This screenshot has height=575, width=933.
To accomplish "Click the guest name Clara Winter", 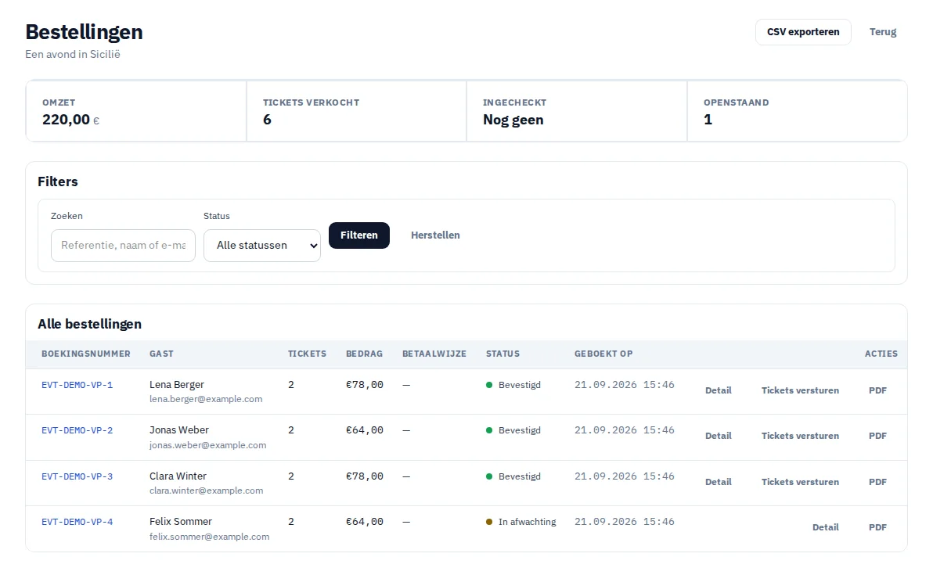I will pos(178,476).
